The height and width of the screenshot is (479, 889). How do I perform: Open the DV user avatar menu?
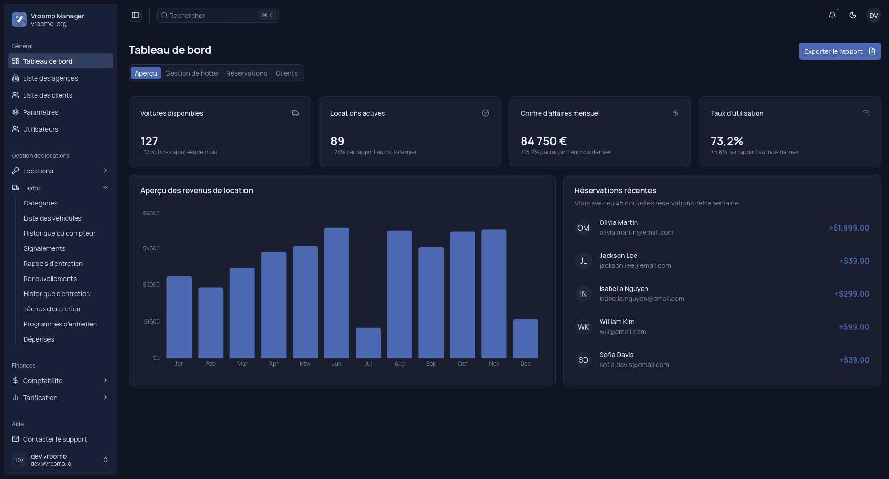tap(873, 15)
